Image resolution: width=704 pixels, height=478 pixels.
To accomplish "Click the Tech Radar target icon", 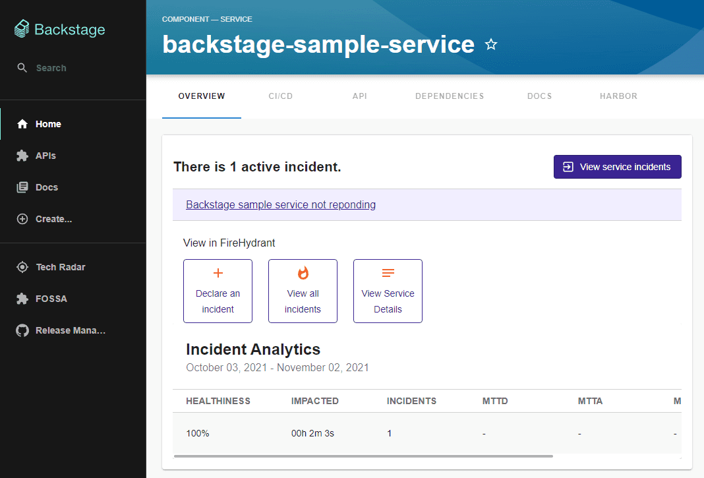I will (x=22, y=267).
